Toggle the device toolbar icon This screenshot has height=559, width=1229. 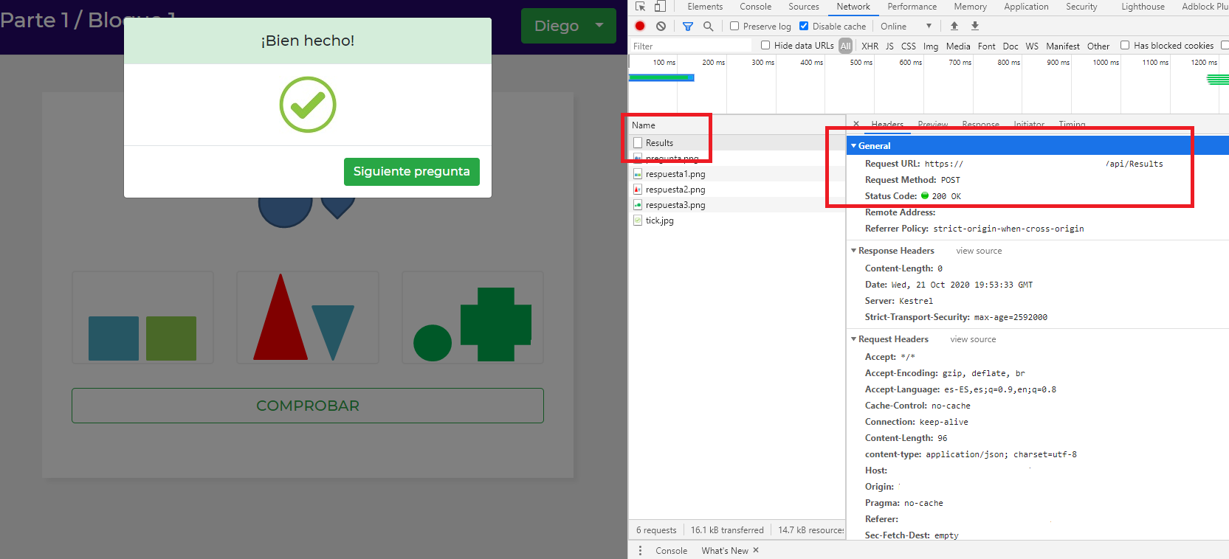click(x=660, y=7)
